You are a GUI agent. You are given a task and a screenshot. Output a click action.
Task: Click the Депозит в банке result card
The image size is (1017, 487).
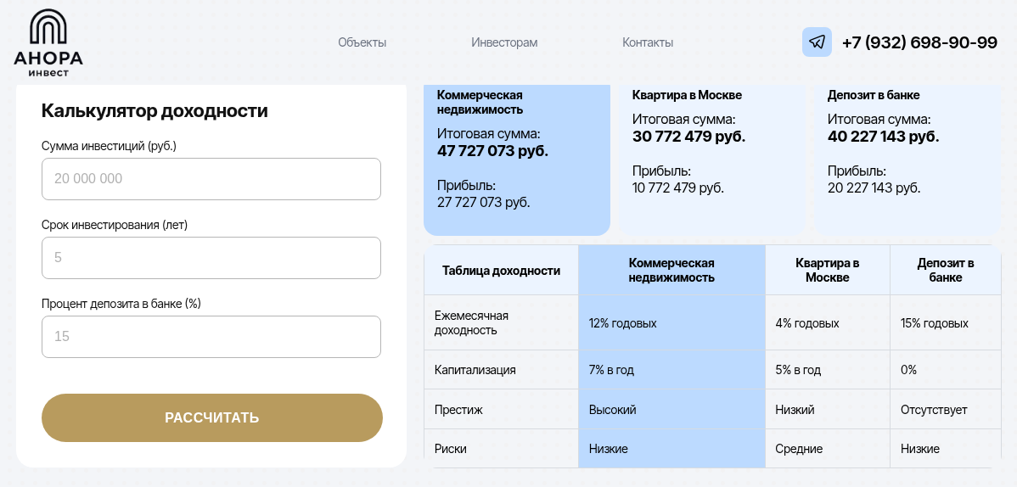tap(907, 160)
